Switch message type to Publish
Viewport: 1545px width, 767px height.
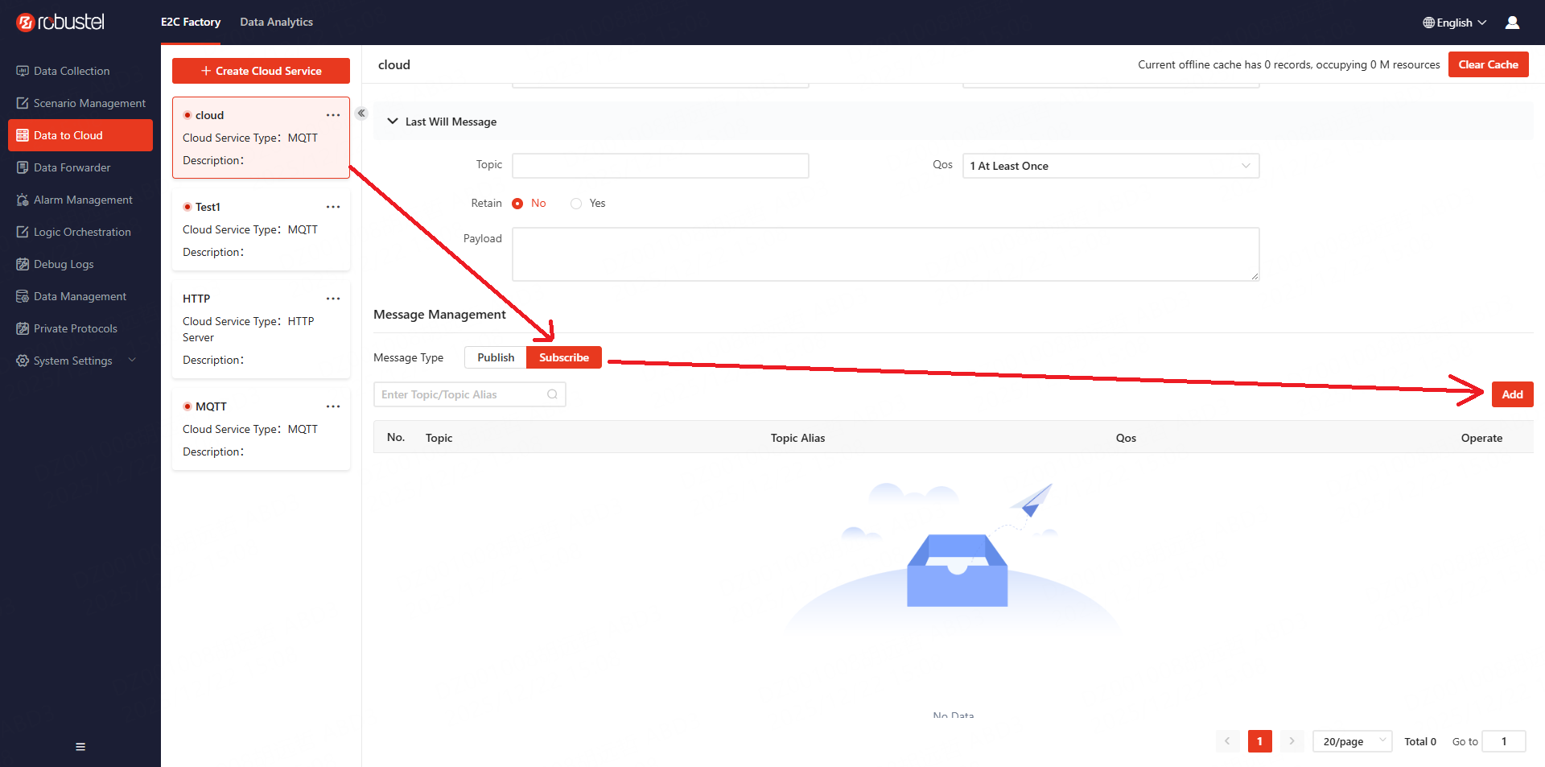(496, 357)
